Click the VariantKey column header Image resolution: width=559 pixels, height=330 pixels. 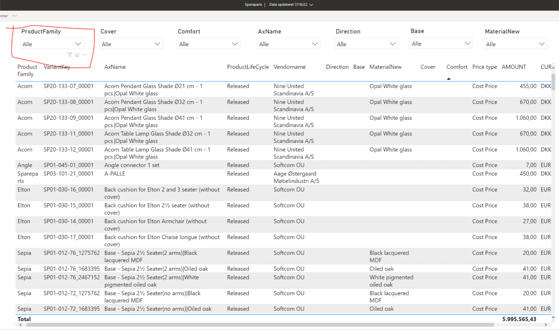57,67
